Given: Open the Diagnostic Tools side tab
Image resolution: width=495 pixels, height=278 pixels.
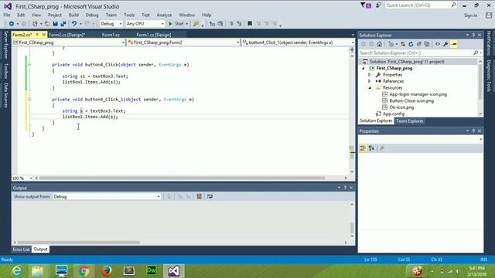Looking at the screenshot, I should [489, 76].
